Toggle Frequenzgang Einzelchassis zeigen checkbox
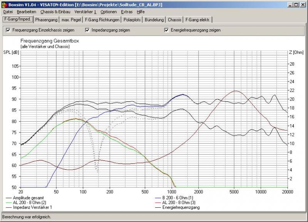The width and height of the screenshot is (308, 222). click(x=8, y=30)
